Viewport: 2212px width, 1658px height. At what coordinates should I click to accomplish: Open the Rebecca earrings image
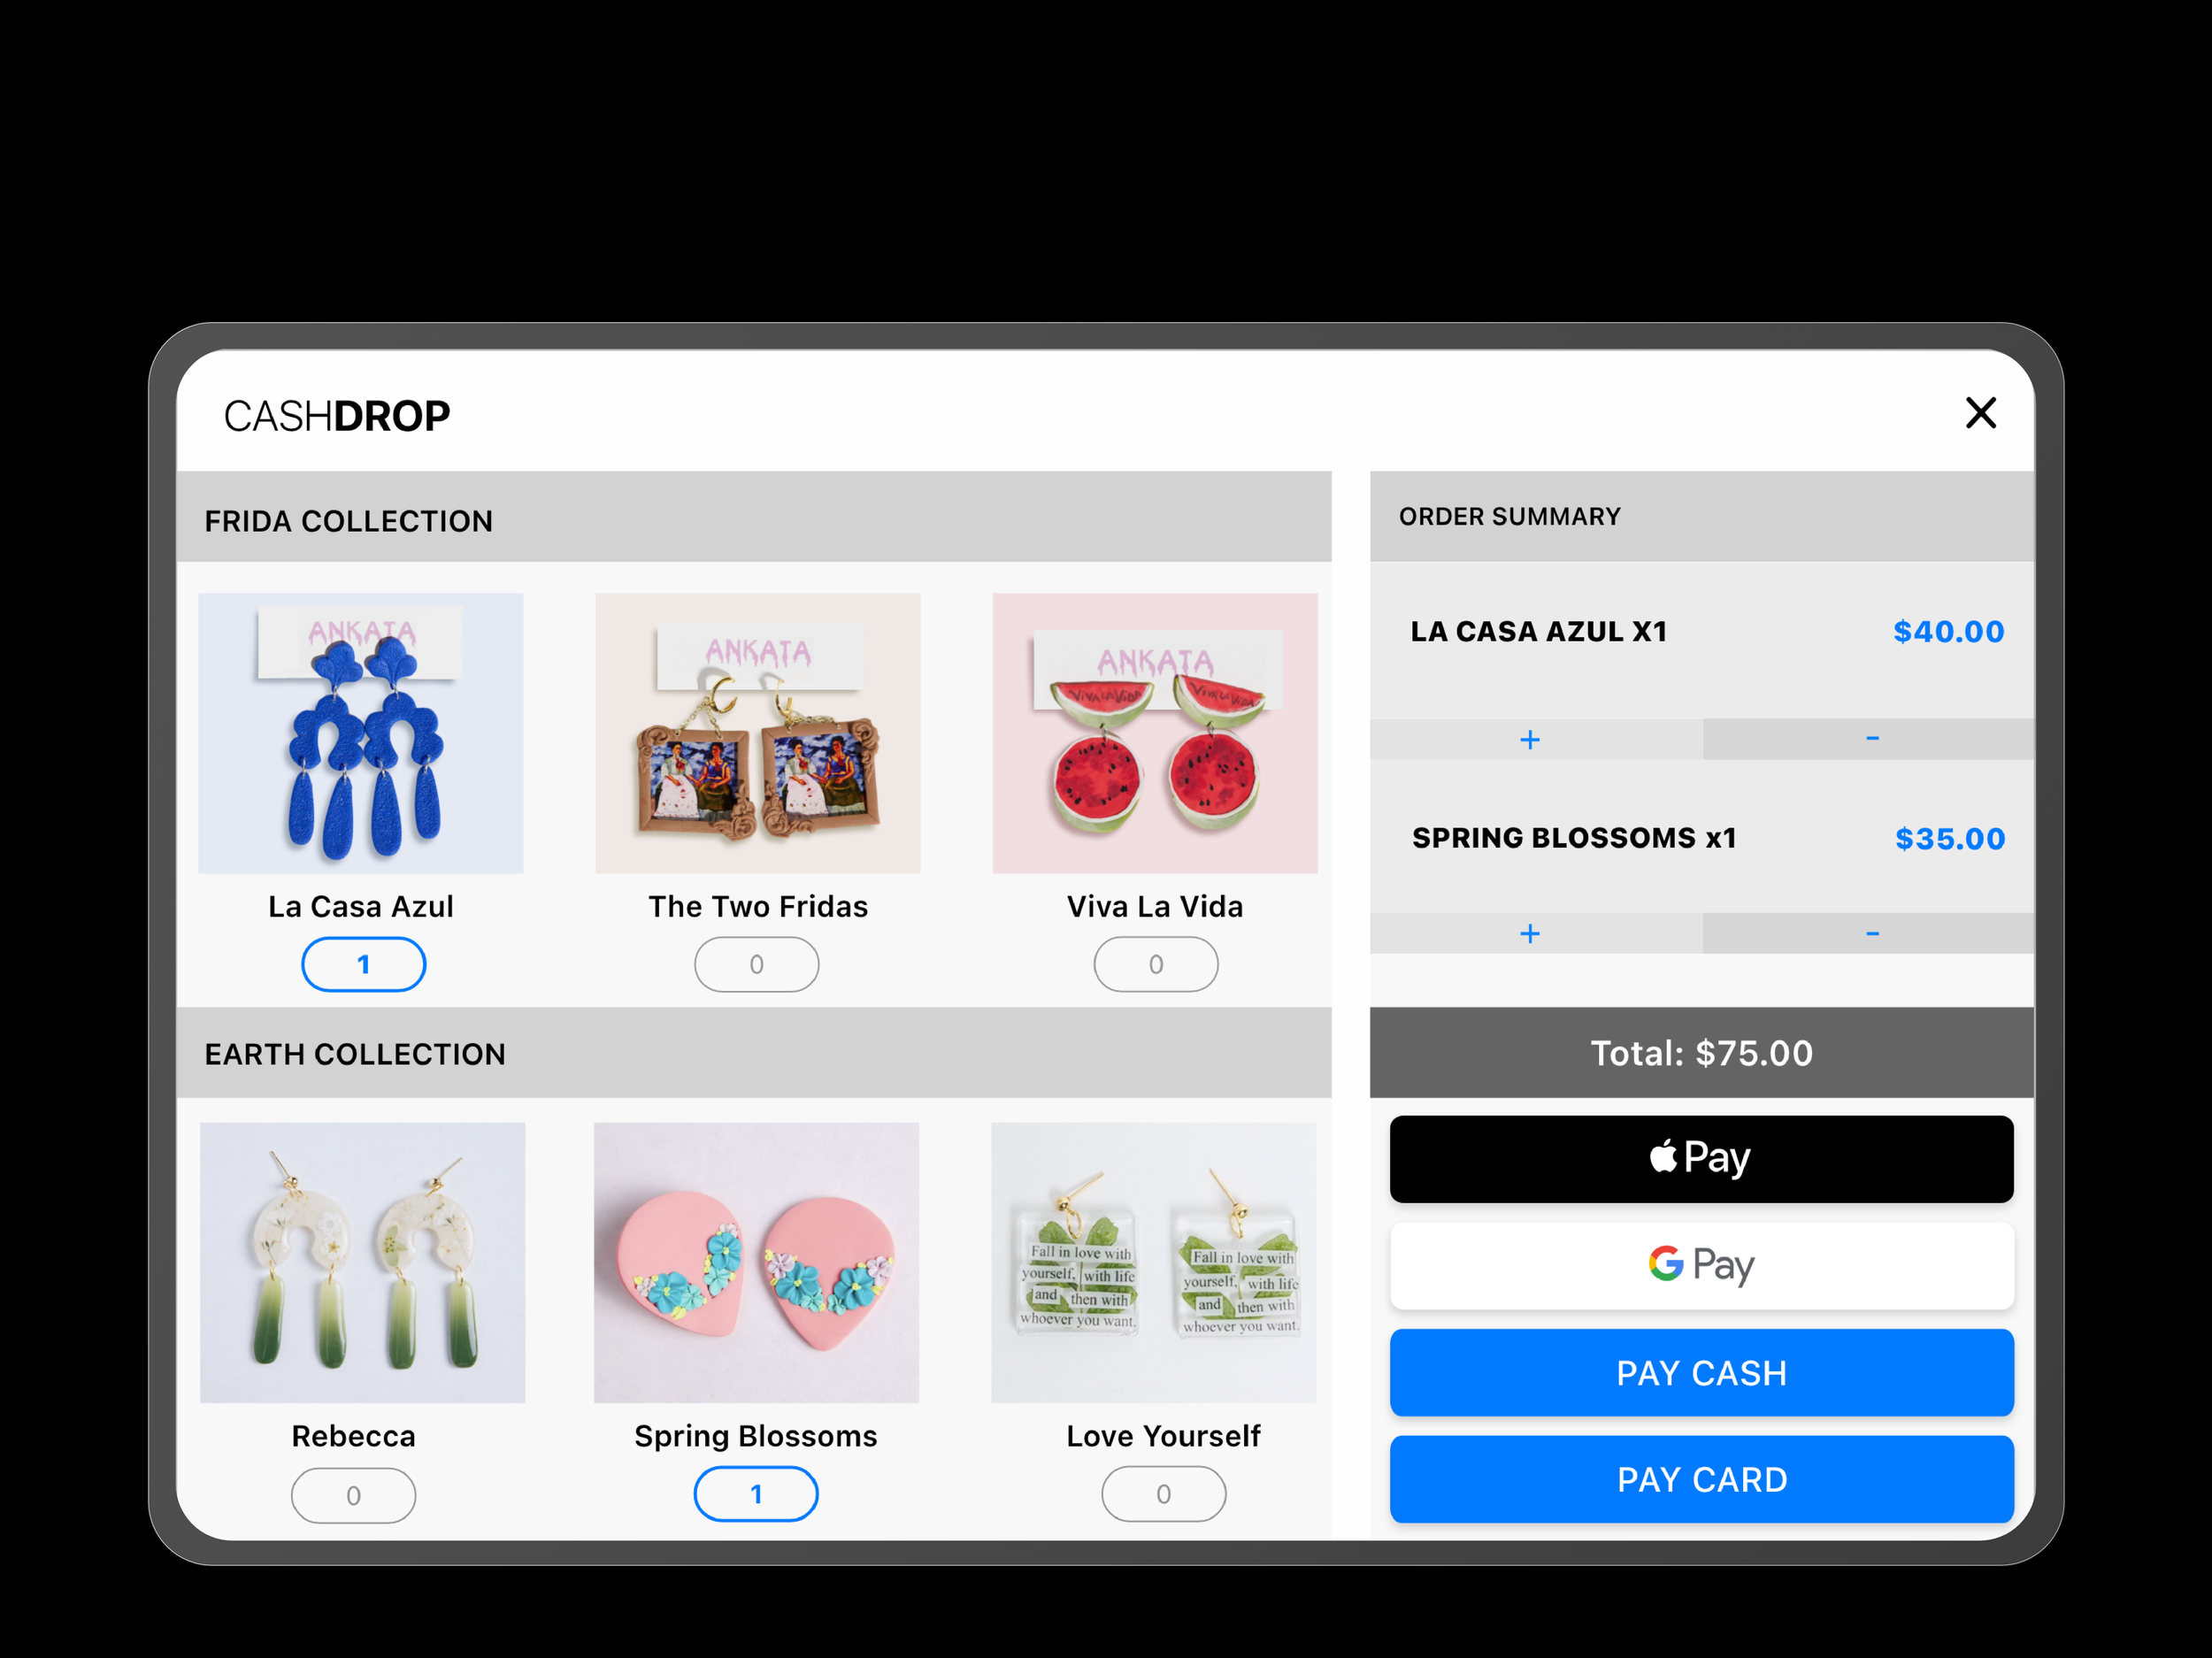(362, 1262)
